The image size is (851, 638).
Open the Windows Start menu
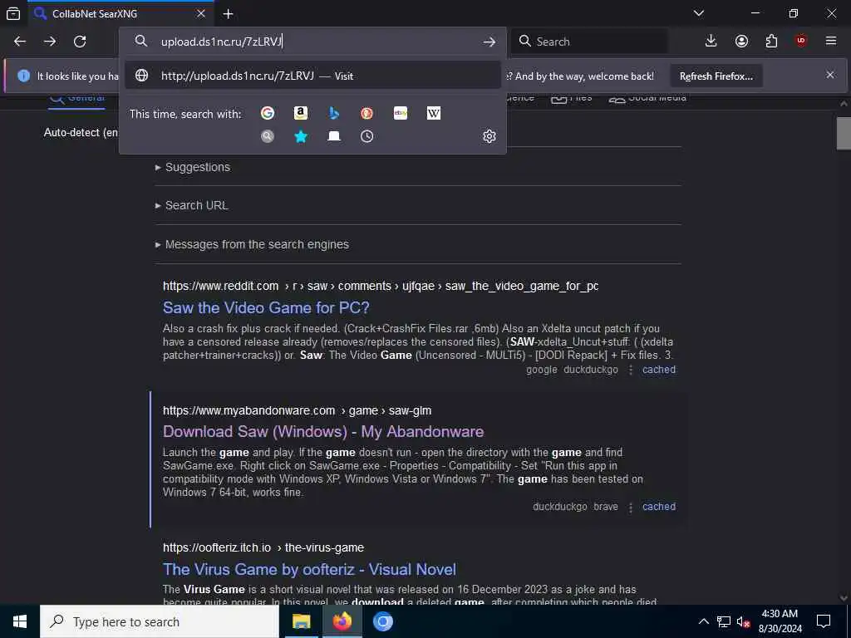tap(20, 621)
